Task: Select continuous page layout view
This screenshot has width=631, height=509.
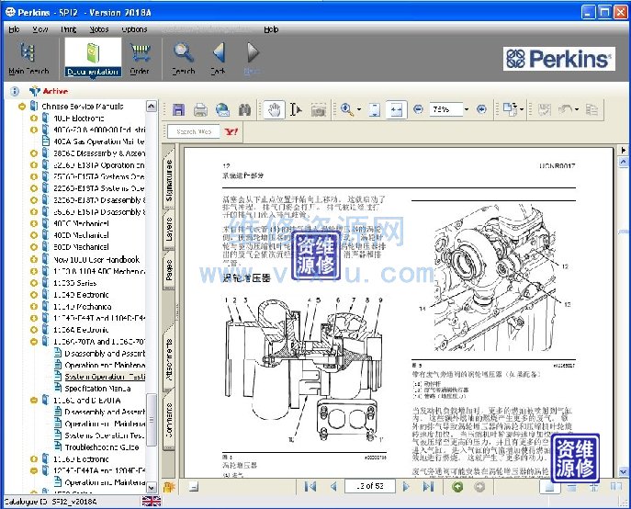Action: [572, 487]
